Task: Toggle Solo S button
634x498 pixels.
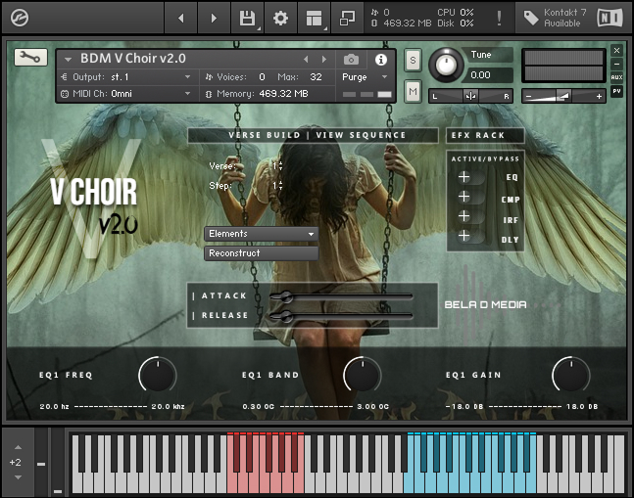Action: coord(413,60)
